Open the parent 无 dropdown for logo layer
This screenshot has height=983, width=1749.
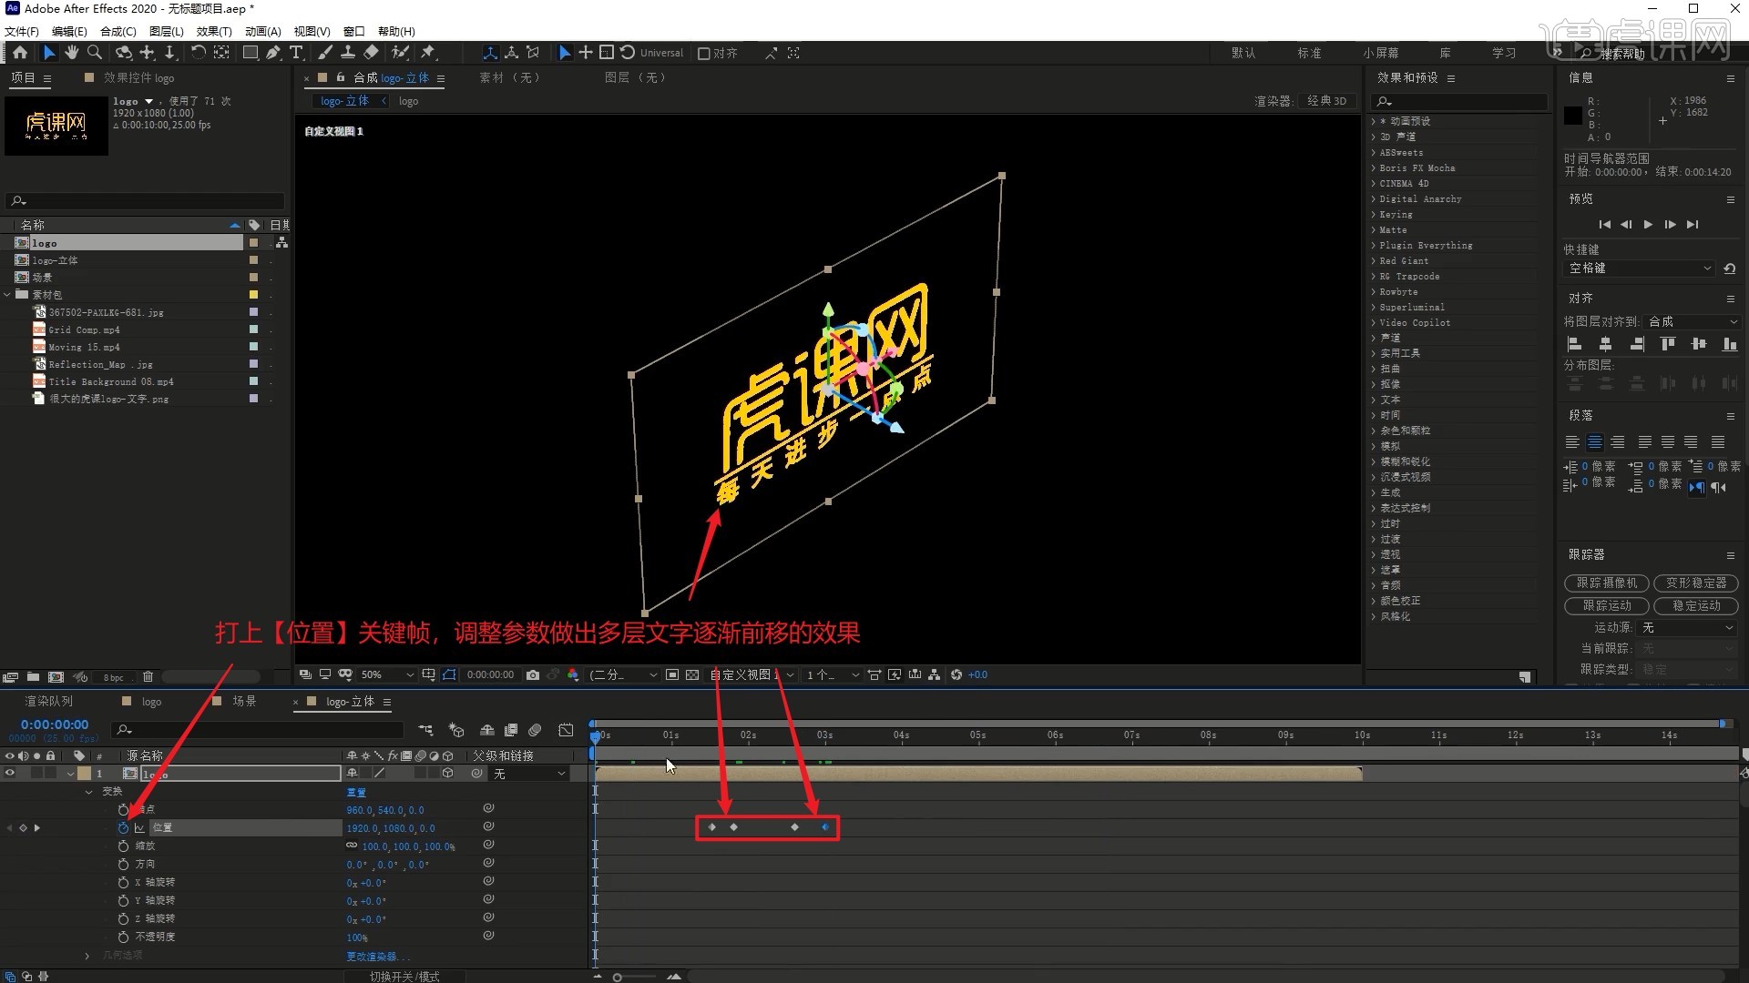coord(529,774)
